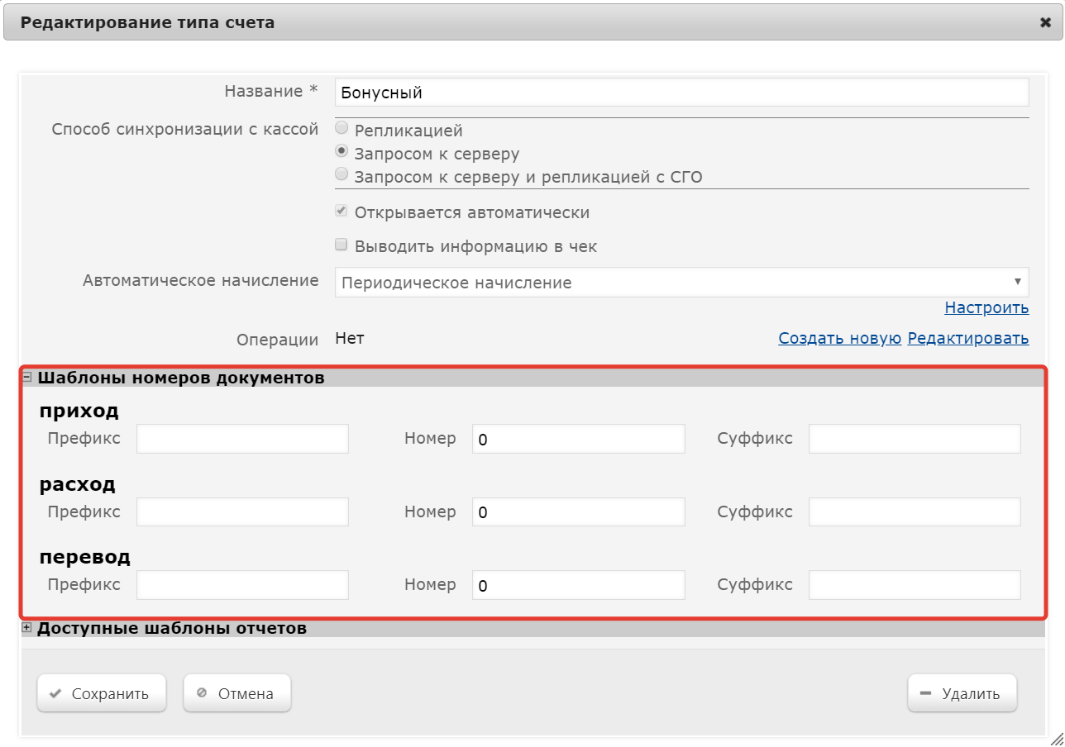Click the Префикс field under расход

242,512
